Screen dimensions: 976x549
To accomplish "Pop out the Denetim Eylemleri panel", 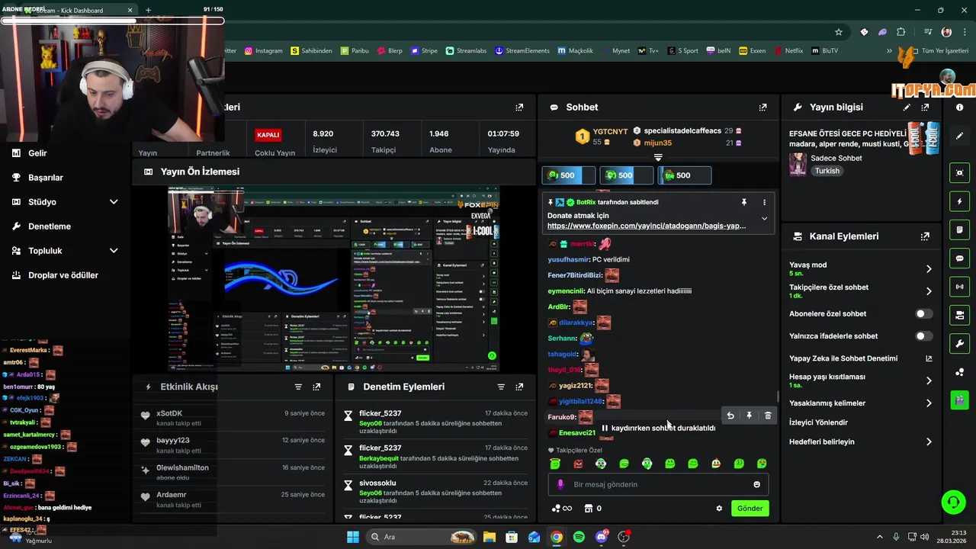I will pyautogui.click(x=519, y=387).
